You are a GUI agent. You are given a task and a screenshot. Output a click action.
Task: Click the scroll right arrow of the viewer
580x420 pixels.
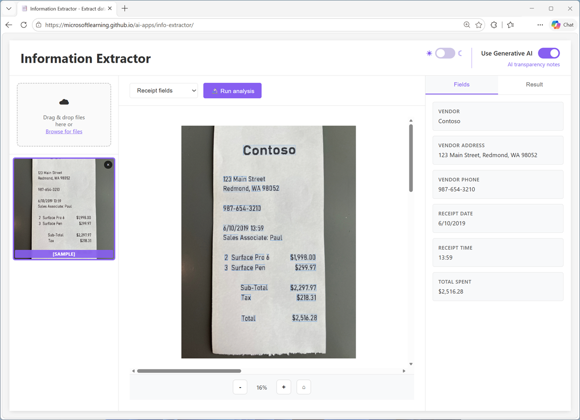[x=404, y=371]
